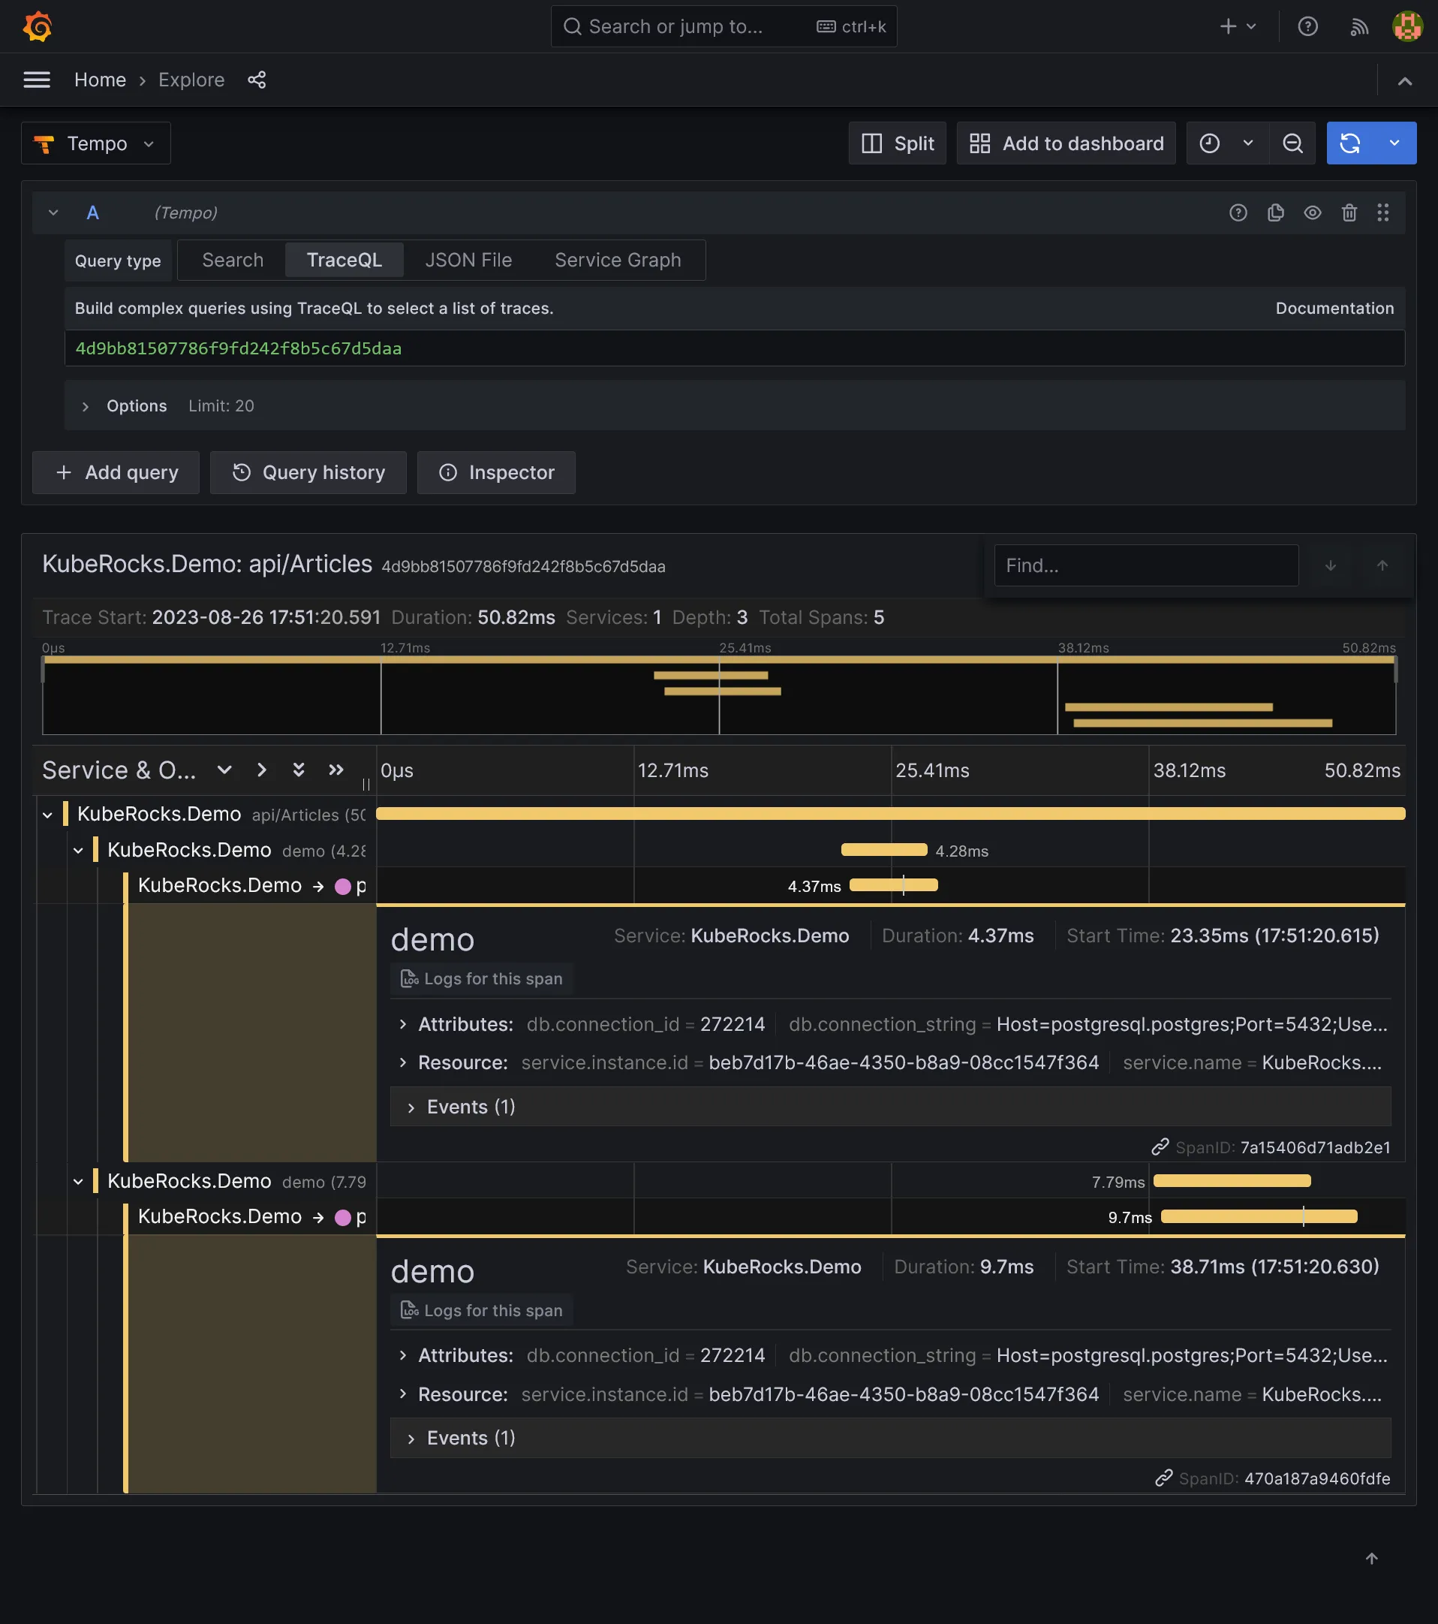Screen dimensions: 1438x1624
Task: Click the Grafana logo icon
Action: 38,26
